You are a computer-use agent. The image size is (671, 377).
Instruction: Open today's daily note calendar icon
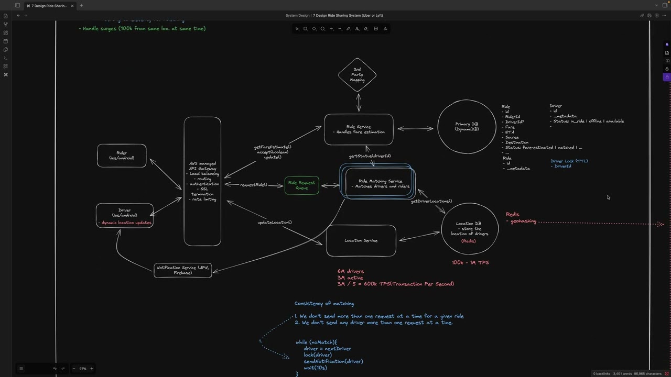[x=6, y=41]
